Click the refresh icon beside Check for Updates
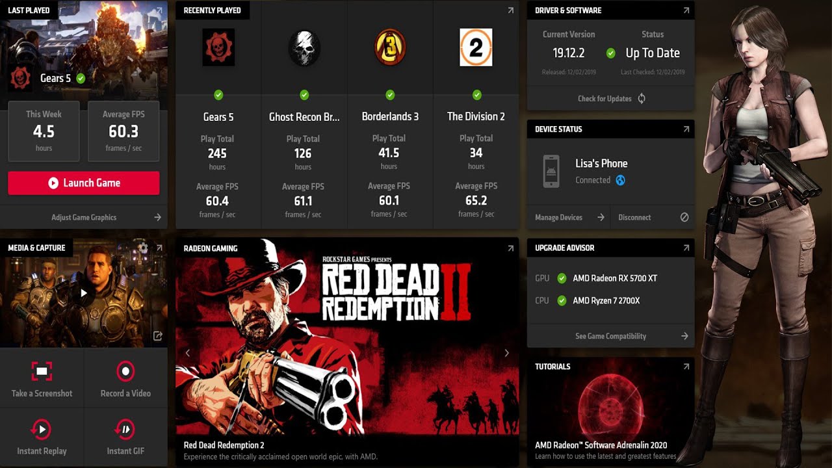This screenshot has width=832, height=468. coord(642,99)
